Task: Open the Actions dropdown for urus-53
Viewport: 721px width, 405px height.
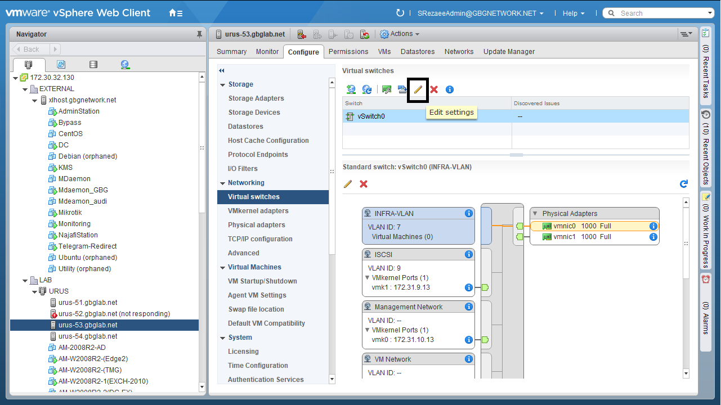Action: point(400,34)
